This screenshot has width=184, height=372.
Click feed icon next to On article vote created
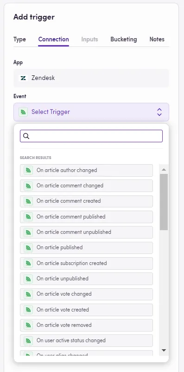coord(28,310)
